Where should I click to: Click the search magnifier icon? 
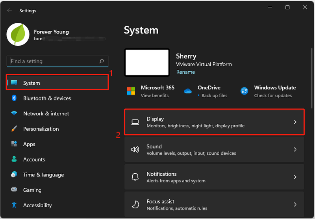pyautogui.click(x=102, y=61)
